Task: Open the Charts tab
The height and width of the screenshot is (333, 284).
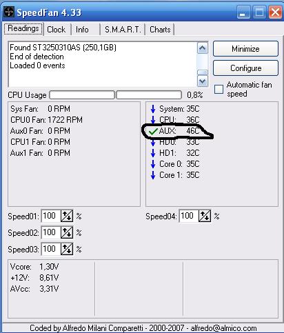Action: (160, 30)
